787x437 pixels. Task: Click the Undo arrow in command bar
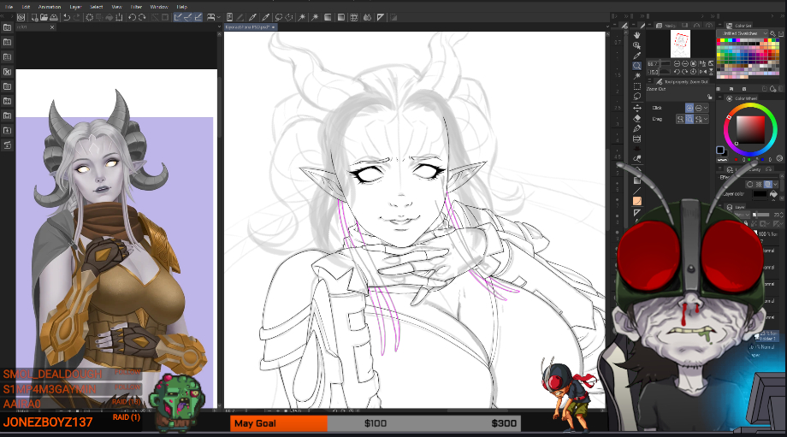[x=67, y=17]
